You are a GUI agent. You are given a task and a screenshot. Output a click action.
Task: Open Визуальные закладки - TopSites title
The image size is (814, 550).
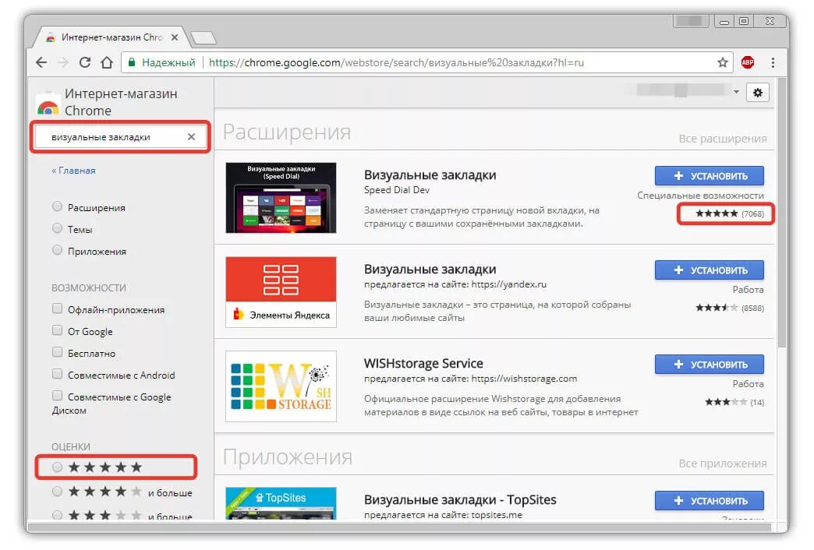coord(460,499)
